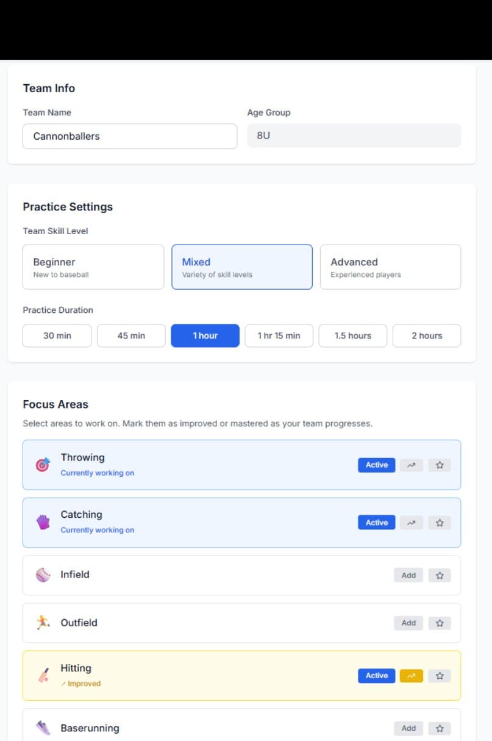Image resolution: width=492 pixels, height=741 pixels.
Task: Mark Throwing as improved with trend icon
Action: click(412, 465)
